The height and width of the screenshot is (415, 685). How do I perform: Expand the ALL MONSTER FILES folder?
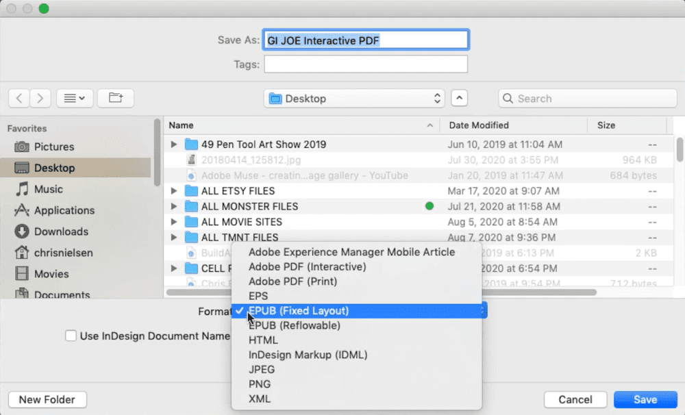(x=174, y=206)
